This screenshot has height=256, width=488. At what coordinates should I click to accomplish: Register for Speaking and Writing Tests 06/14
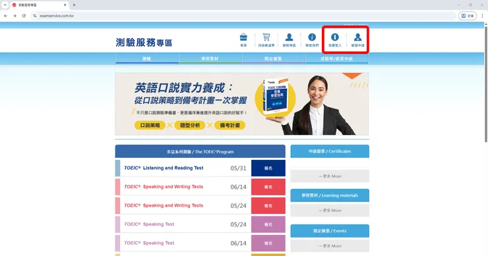click(268, 187)
